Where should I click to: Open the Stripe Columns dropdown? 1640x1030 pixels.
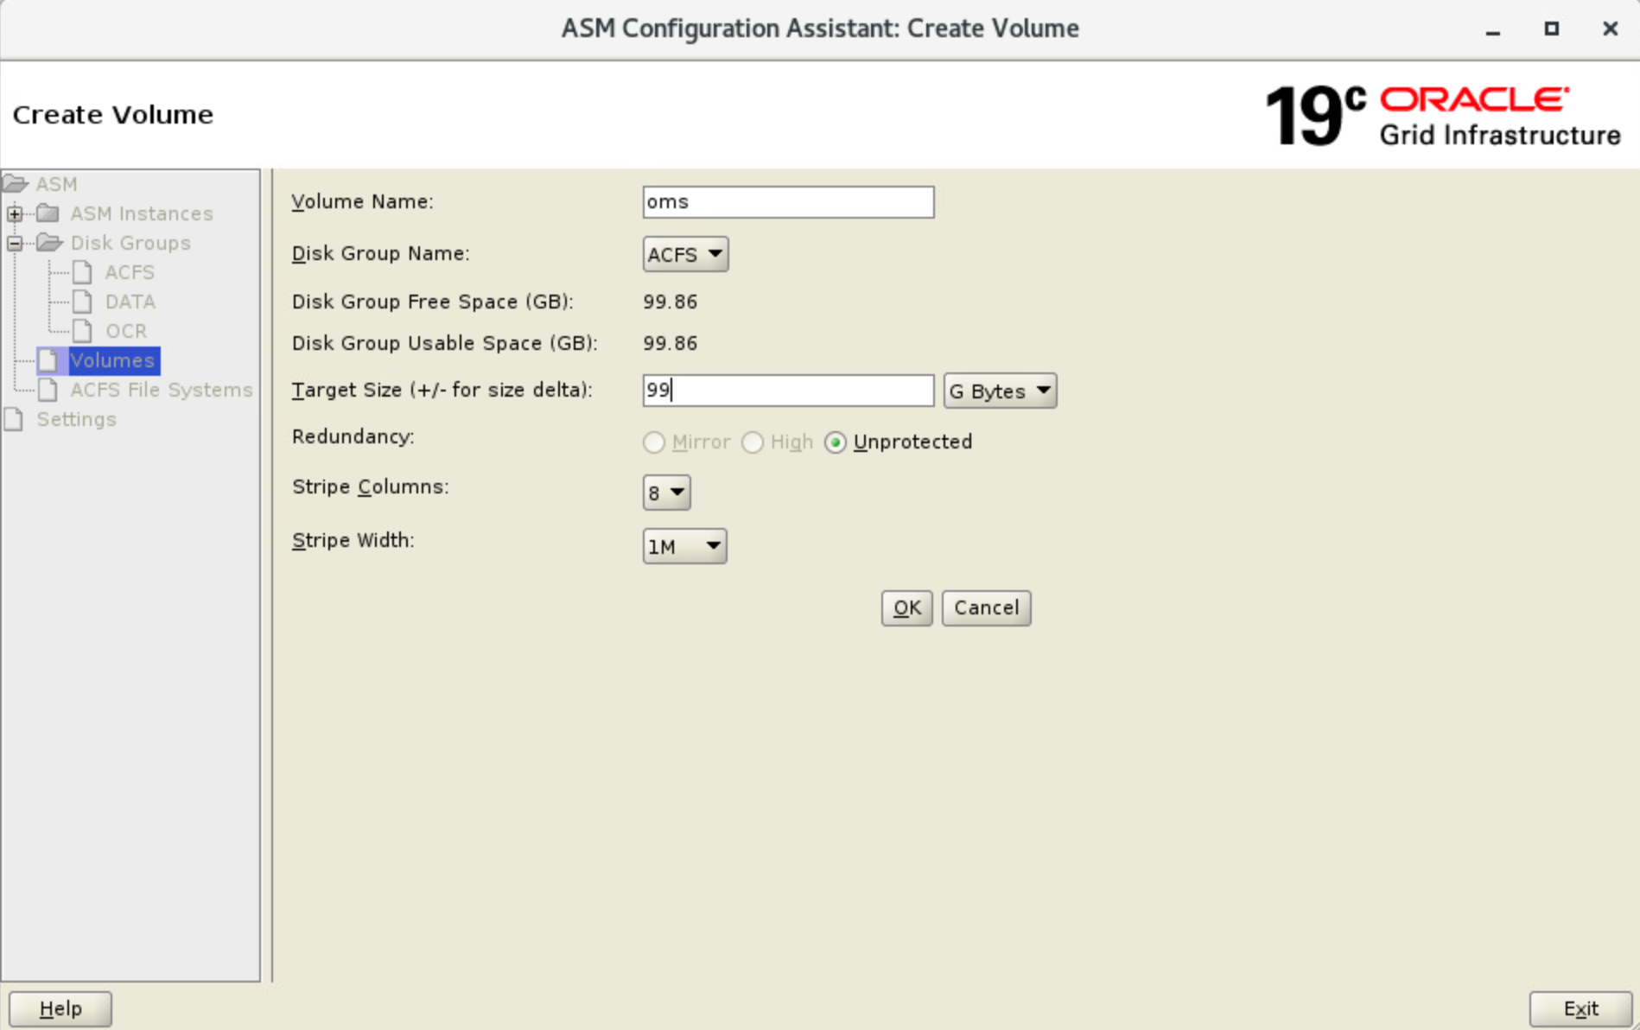click(666, 493)
